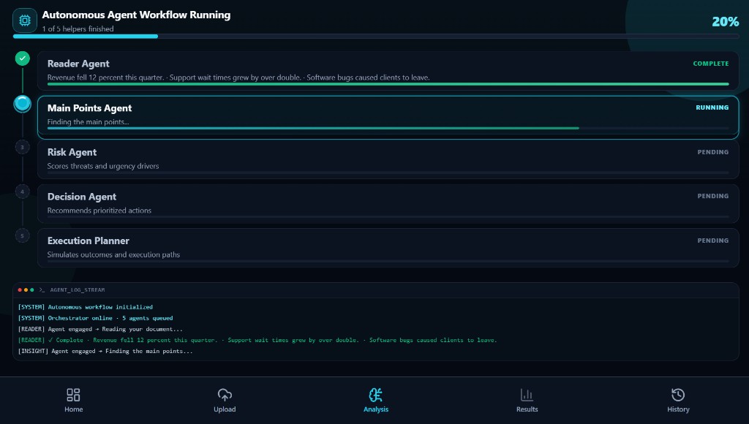Click the Main Points Agent card title
This screenshot has height=424, width=749.
click(89, 108)
